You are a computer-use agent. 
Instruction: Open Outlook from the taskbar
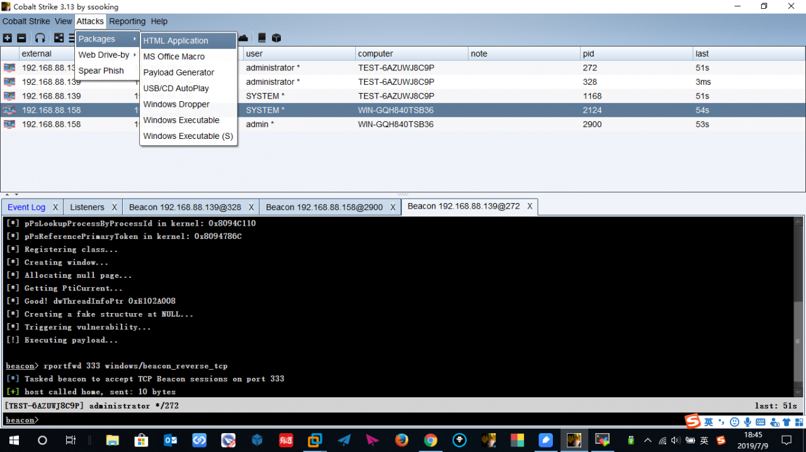coord(171,440)
